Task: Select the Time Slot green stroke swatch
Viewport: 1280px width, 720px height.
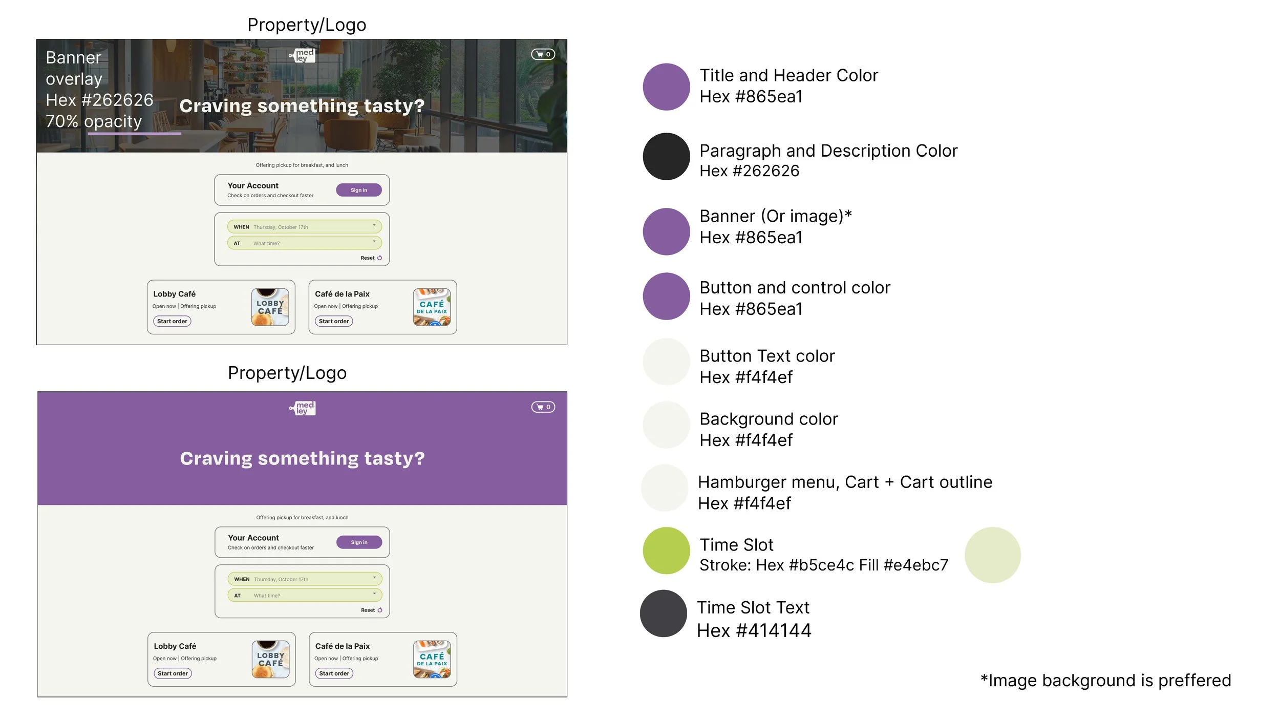Action: click(666, 551)
